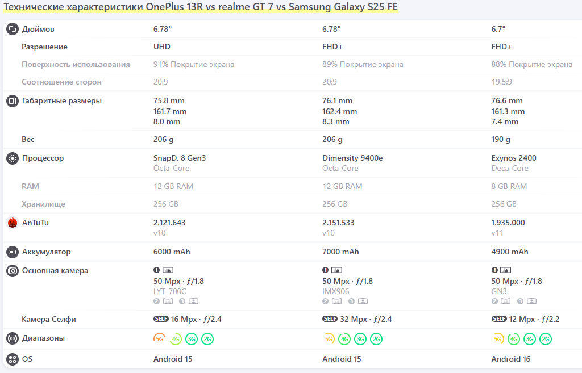Image resolution: width=582 pixels, height=373 pixels.
Task: Click the dimensions icon beside Габаритные размеры
Action: pos(13,101)
